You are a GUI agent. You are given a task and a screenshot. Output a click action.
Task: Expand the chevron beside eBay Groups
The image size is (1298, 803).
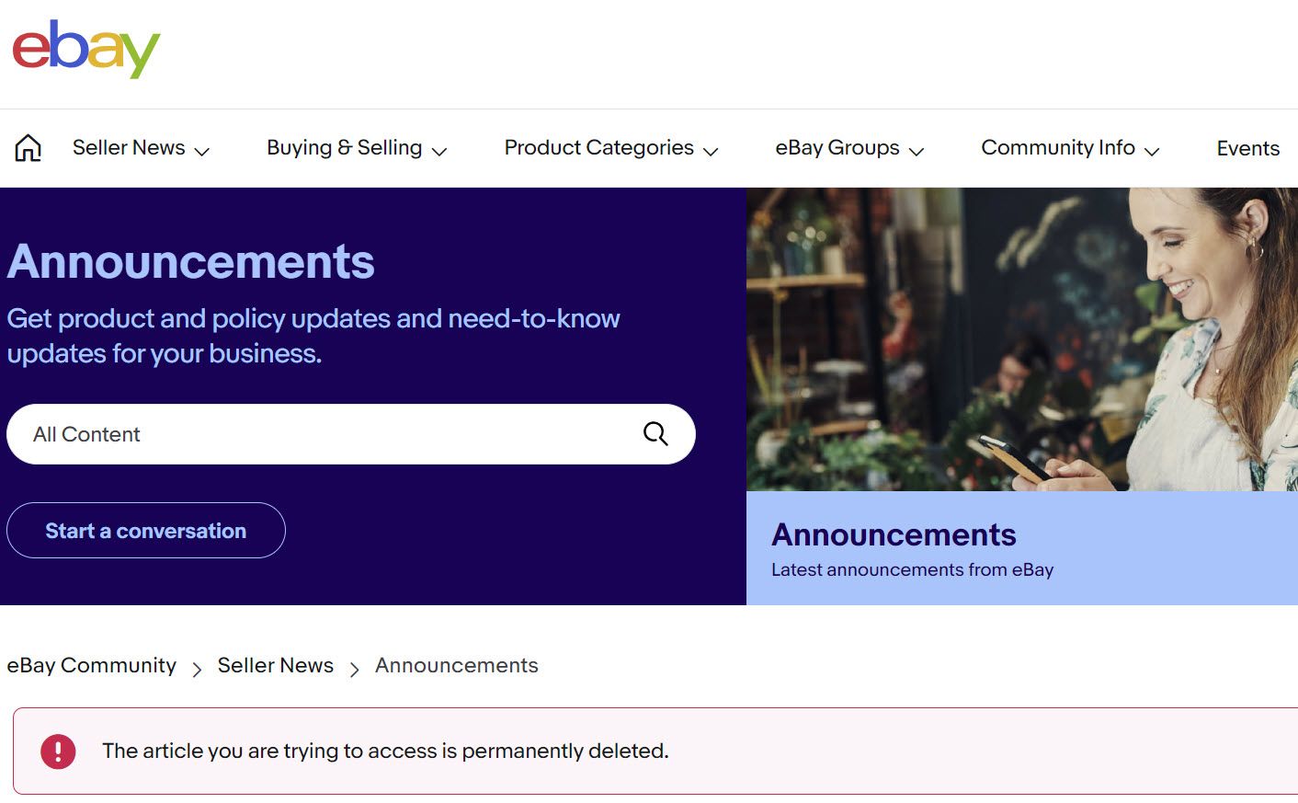point(917,152)
